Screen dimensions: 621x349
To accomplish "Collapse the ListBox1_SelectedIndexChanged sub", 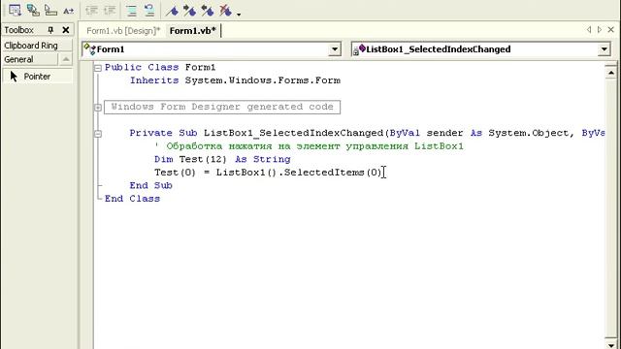I will [98, 134].
